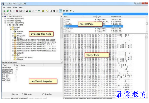Click the Create Disk Image toolbar icon

point(20,11)
